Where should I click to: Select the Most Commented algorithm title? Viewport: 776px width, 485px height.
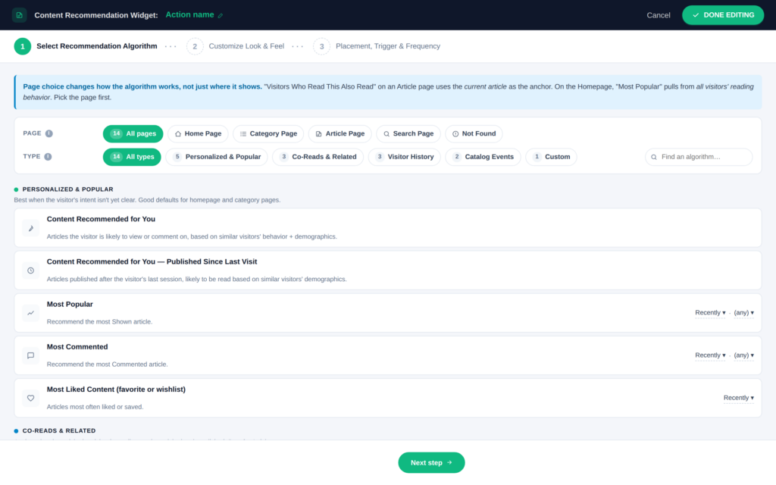click(77, 347)
